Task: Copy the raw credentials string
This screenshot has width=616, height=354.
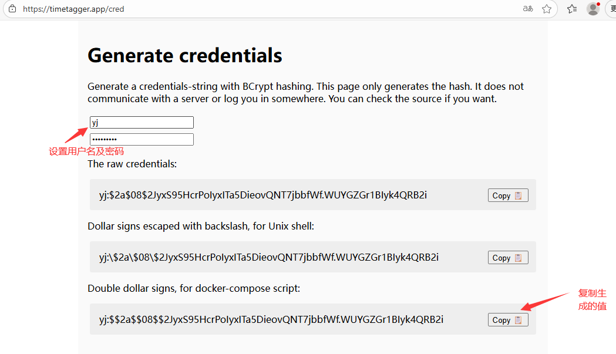Action: coord(508,195)
